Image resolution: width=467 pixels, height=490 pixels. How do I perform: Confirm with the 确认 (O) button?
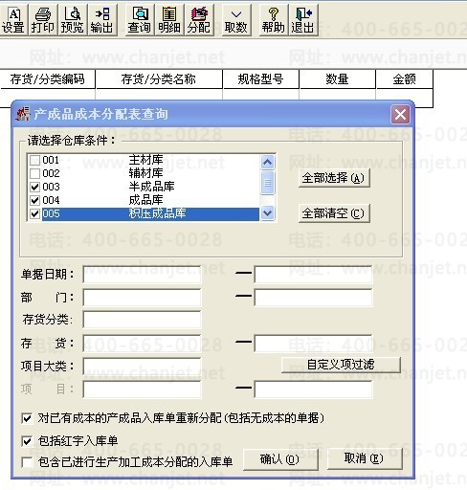[280, 459]
